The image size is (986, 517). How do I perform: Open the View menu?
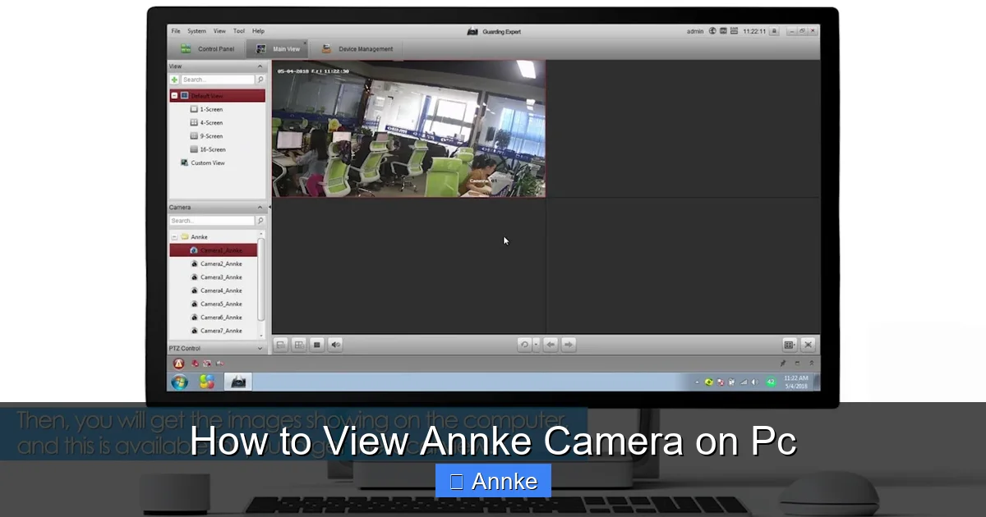tap(219, 31)
